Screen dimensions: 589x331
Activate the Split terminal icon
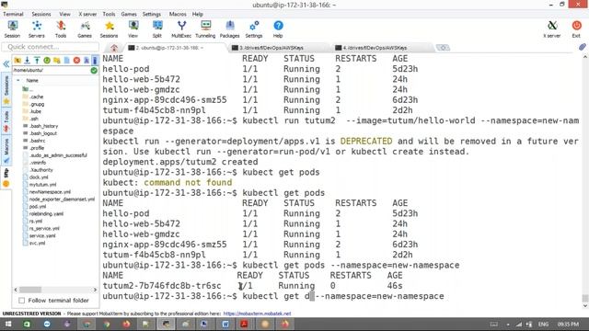pyautogui.click(x=157, y=29)
